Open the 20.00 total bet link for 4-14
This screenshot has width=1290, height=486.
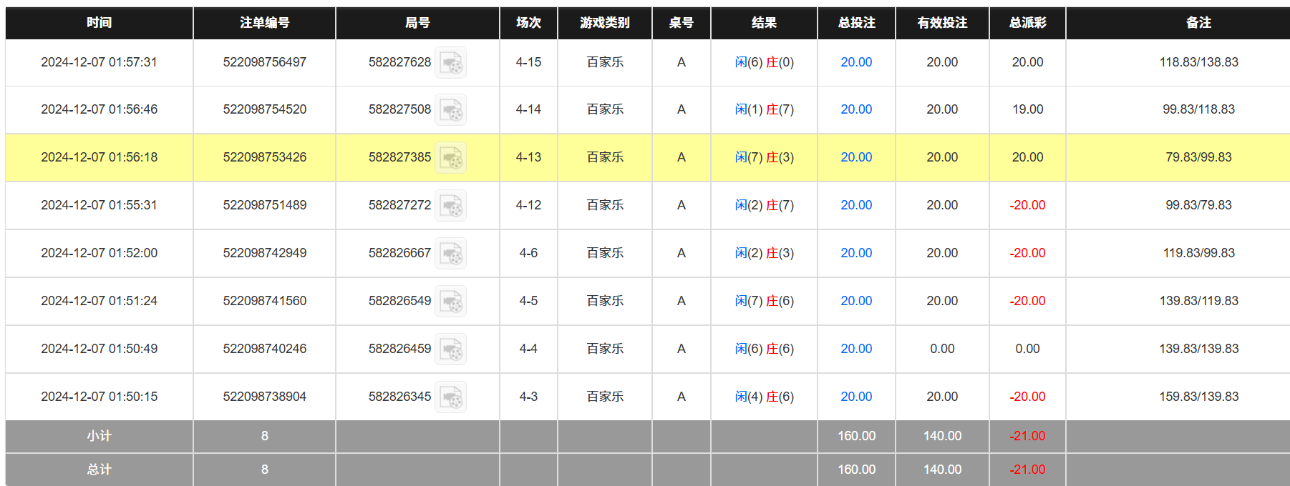pos(855,109)
